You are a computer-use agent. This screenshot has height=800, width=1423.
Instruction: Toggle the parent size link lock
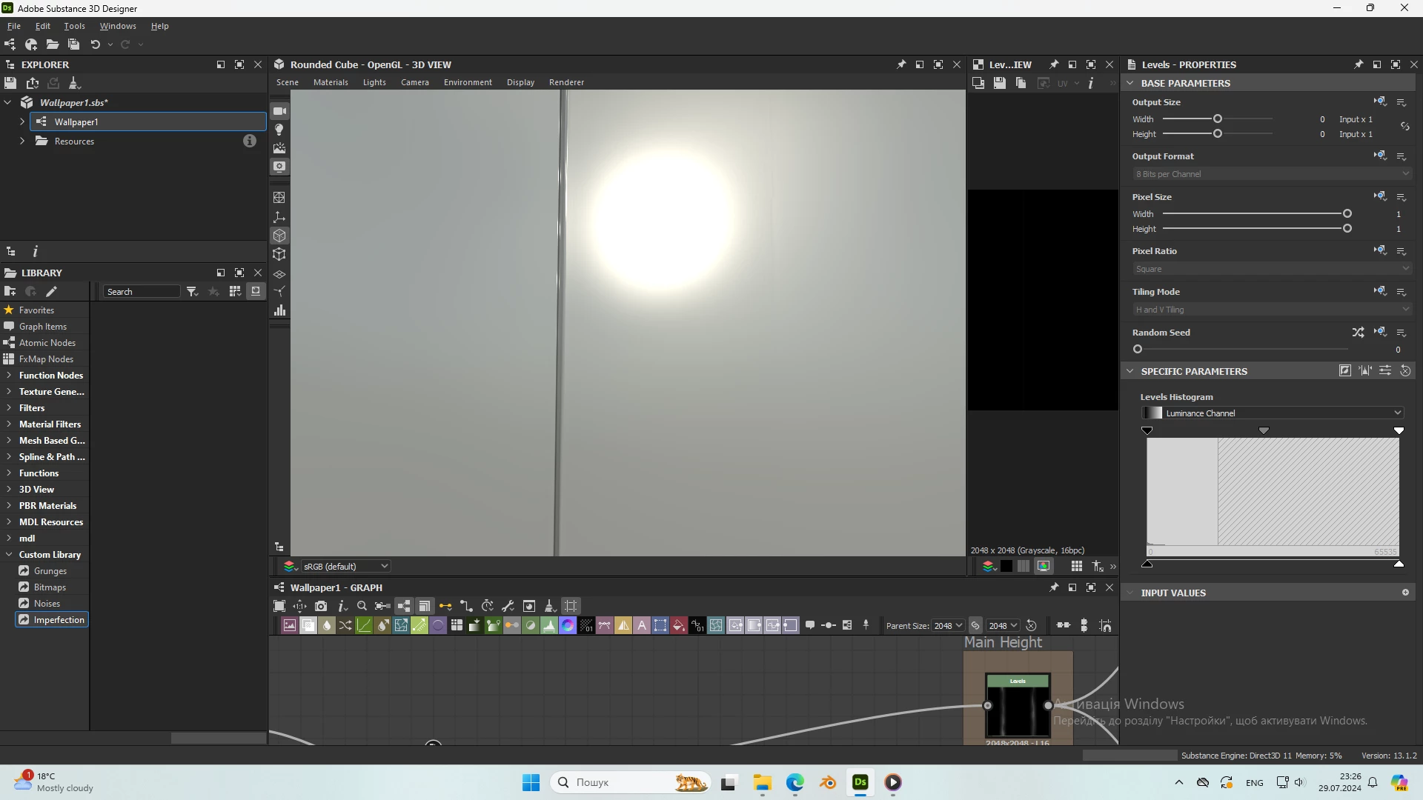[x=975, y=626]
